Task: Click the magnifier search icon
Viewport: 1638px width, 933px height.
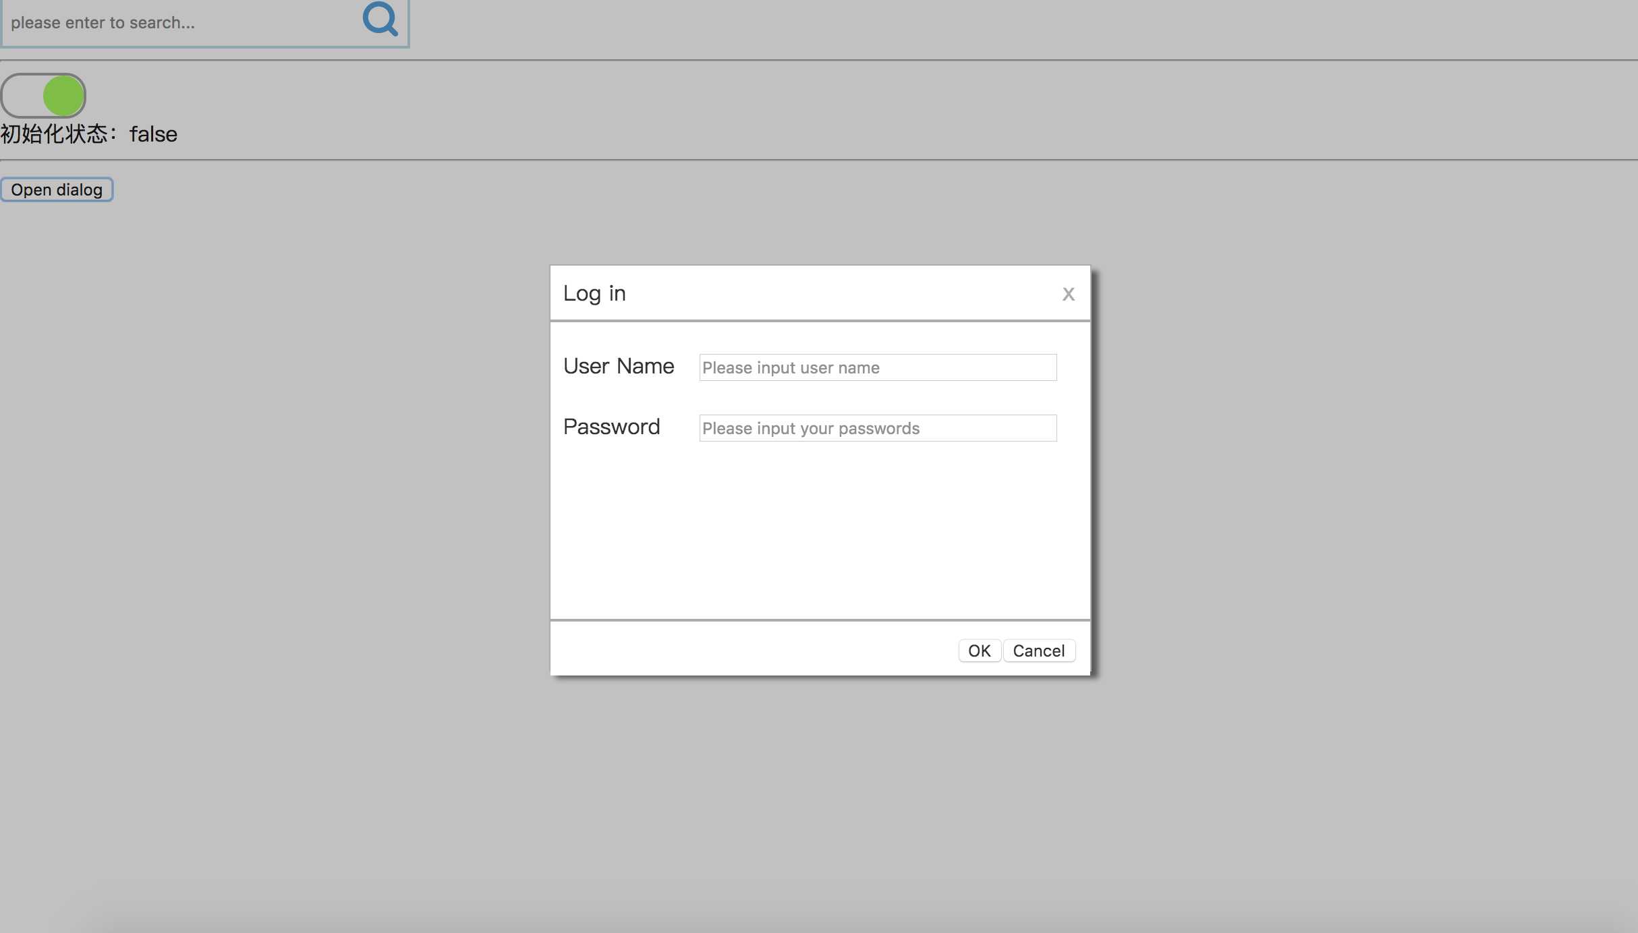Action: [x=380, y=18]
